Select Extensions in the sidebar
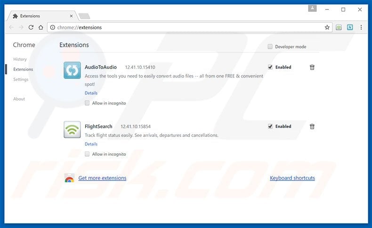This screenshot has height=228, width=372. pos(23,69)
